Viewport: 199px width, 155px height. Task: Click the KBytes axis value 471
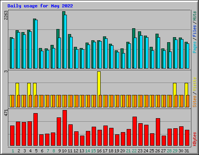pos(6,112)
